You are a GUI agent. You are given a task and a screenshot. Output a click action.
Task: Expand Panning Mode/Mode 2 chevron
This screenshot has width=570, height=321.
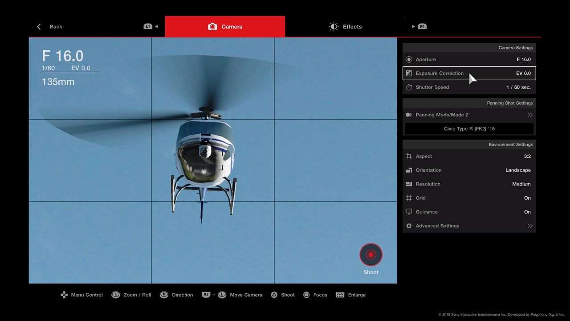(x=530, y=115)
